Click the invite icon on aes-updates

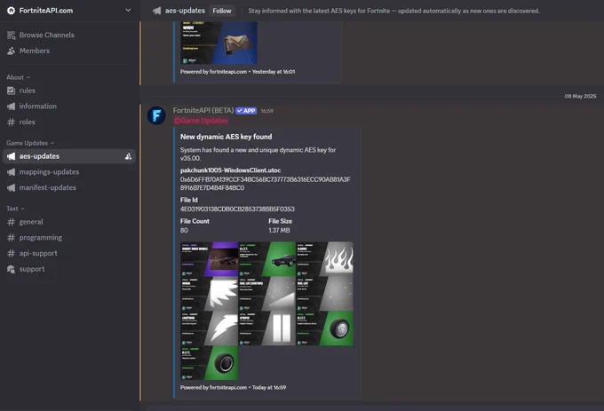[x=128, y=156]
